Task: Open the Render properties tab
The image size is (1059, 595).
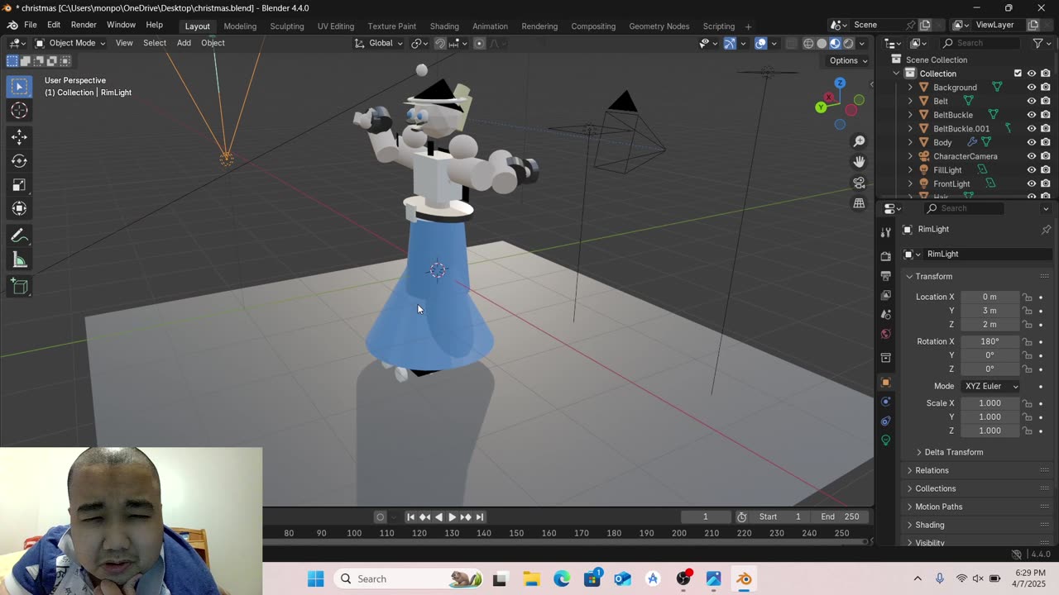Action: [886, 256]
